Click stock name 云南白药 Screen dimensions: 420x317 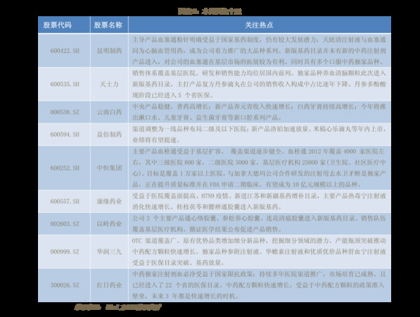(109, 112)
